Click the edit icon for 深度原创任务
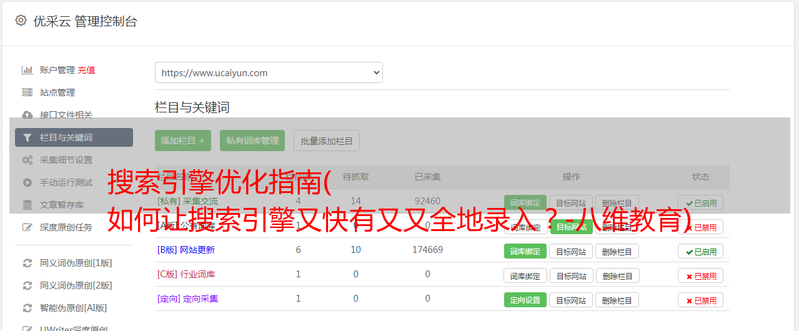799x331 pixels. (27, 227)
